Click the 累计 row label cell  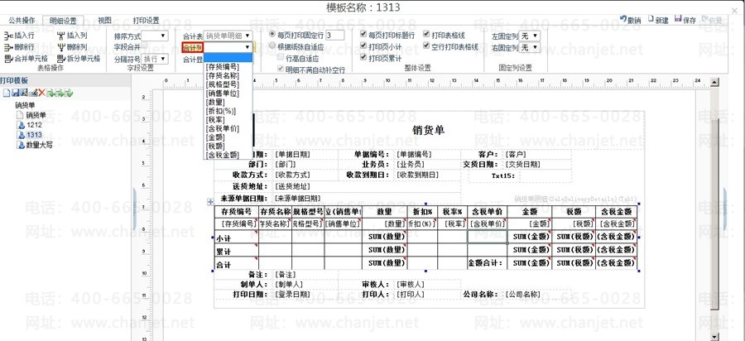(x=236, y=250)
